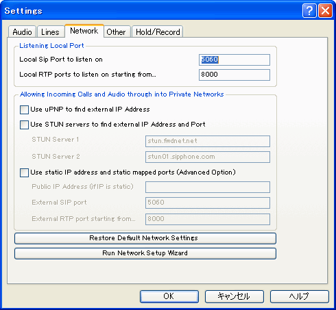Enable uPNP to find external IP Address
336x310 pixels.
[24, 109]
